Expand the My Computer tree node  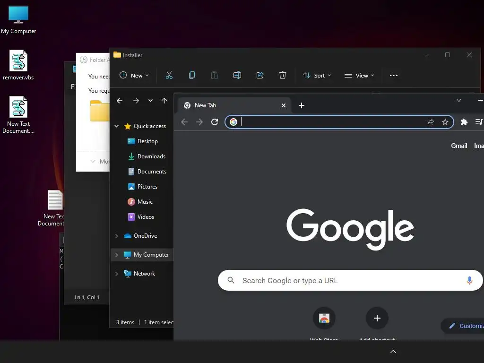(x=117, y=255)
